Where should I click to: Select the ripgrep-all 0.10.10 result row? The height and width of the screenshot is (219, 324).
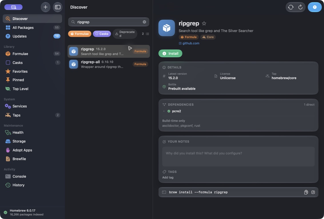pyautogui.click(x=109, y=64)
